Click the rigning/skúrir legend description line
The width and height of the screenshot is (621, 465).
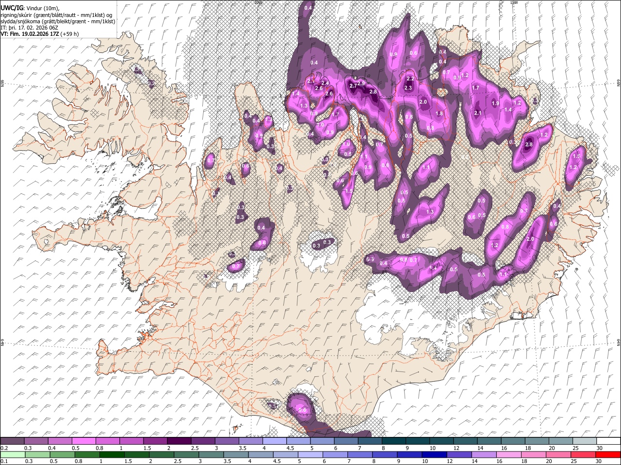point(56,15)
